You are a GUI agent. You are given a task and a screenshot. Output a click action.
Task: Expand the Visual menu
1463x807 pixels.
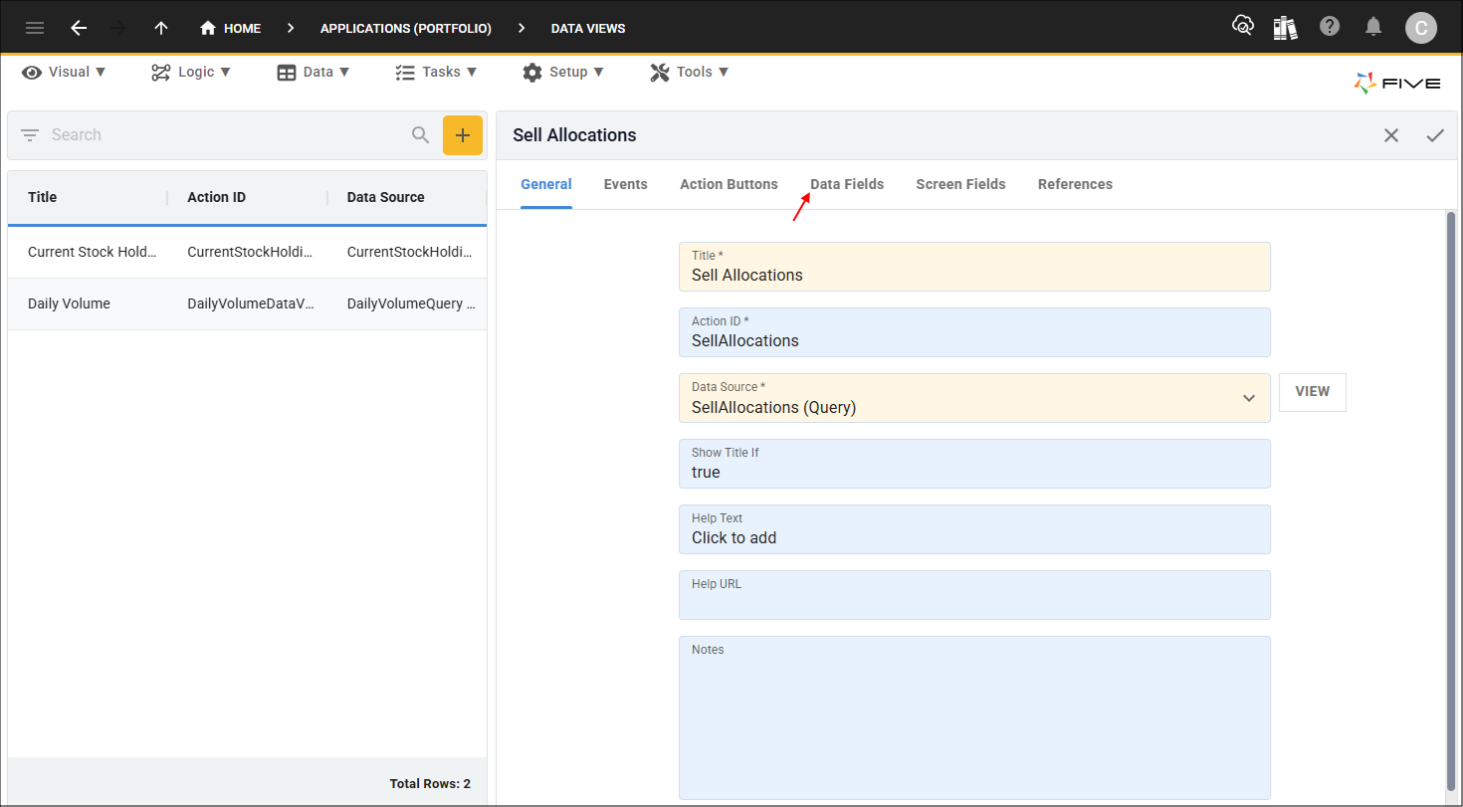click(64, 72)
